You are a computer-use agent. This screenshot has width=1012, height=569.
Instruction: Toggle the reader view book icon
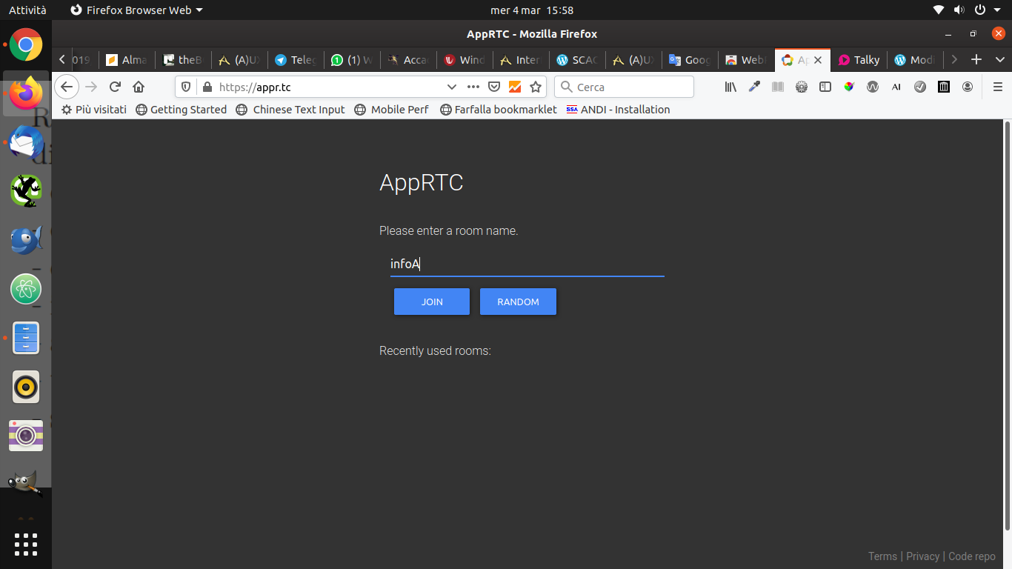pos(778,87)
